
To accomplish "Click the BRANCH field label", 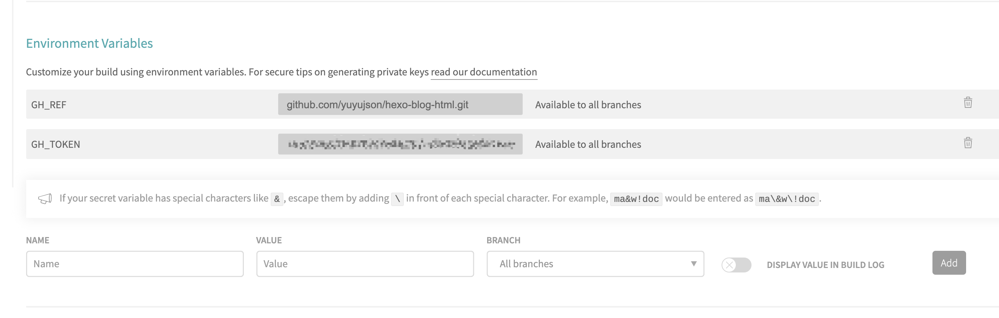I will (x=503, y=240).
